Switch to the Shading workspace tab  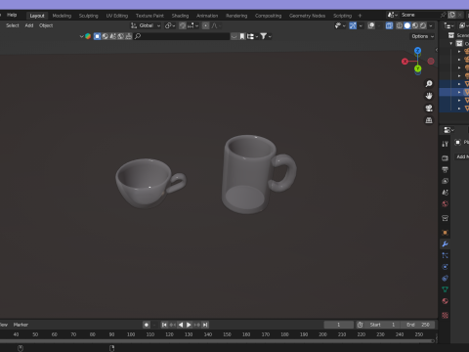[x=180, y=16]
